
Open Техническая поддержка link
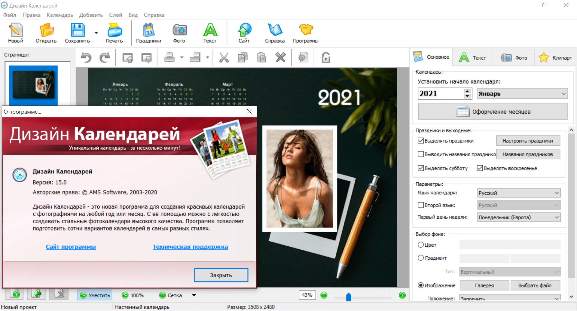[190, 247]
